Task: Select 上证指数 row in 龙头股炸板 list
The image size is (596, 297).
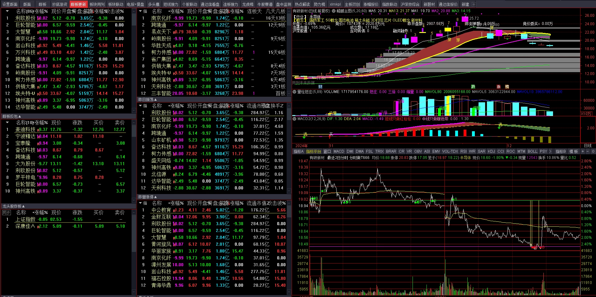Action: click(x=66, y=219)
